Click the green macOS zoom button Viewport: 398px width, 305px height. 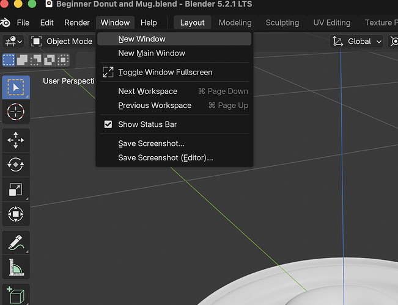click(x=32, y=4)
